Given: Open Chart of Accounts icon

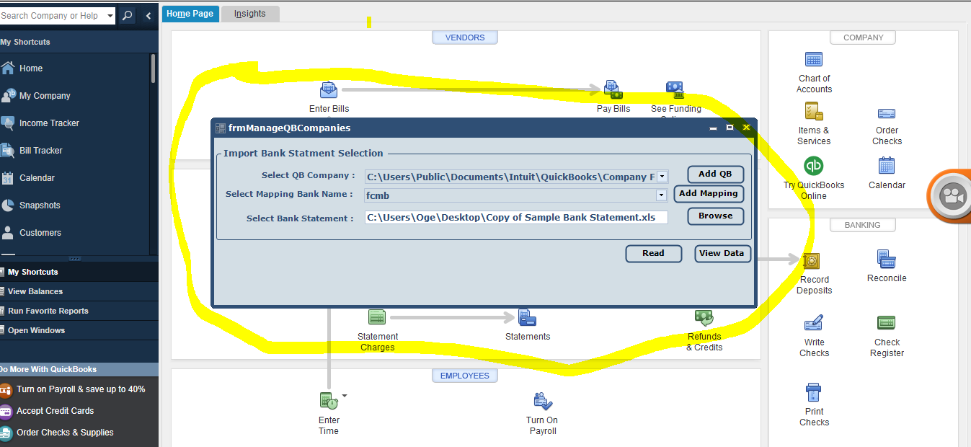Looking at the screenshot, I should [814, 60].
